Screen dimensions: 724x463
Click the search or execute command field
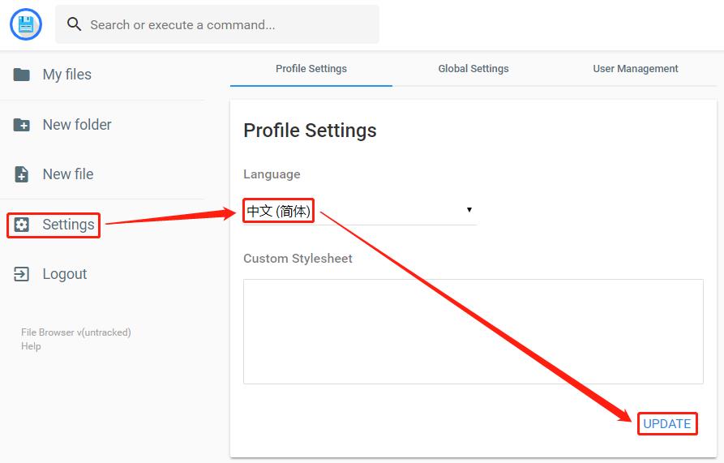click(217, 24)
